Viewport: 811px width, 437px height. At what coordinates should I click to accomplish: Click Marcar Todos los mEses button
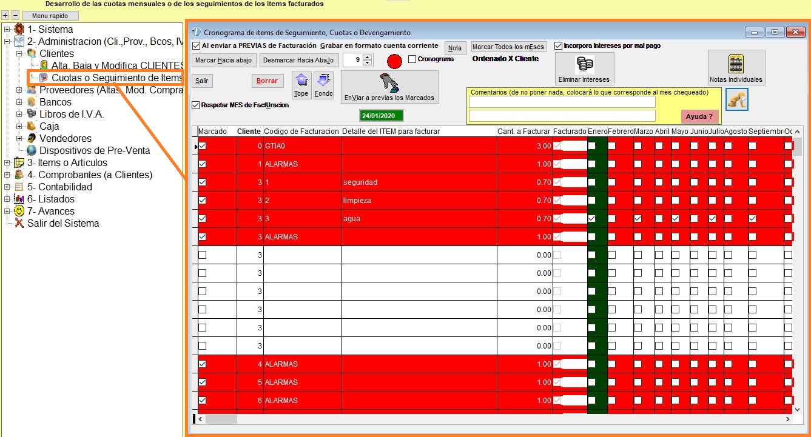click(x=509, y=47)
